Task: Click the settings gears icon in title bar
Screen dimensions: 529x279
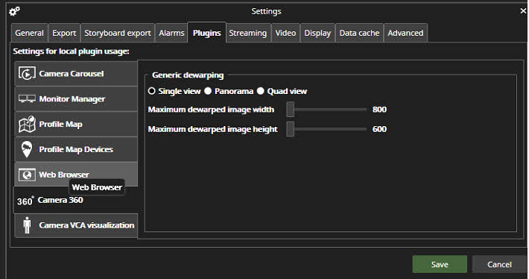Action: tap(14, 11)
